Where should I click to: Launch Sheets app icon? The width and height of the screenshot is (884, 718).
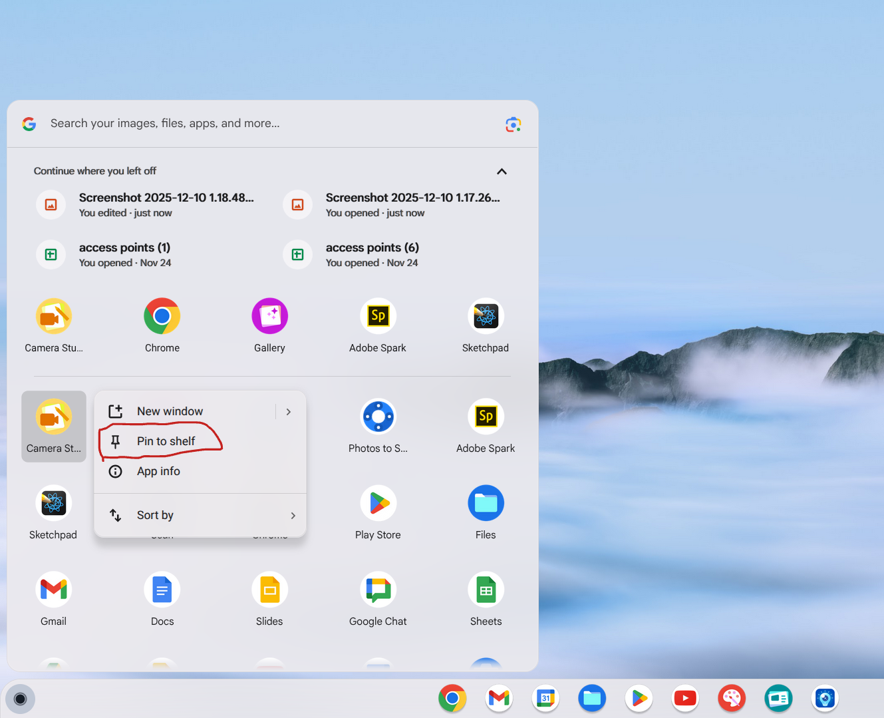(486, 590)
